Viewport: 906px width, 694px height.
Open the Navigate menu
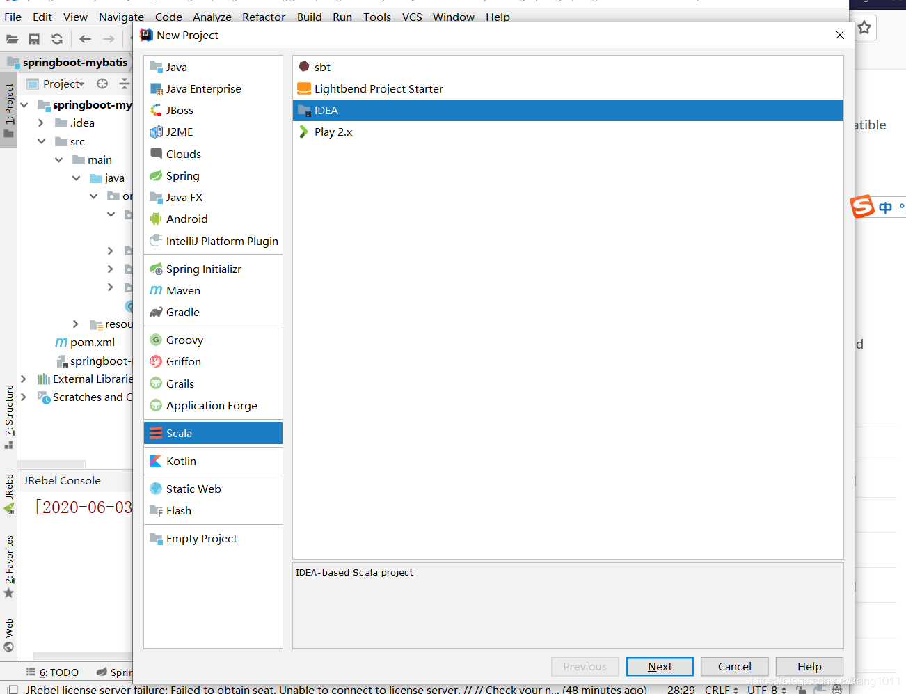[121, 17]
